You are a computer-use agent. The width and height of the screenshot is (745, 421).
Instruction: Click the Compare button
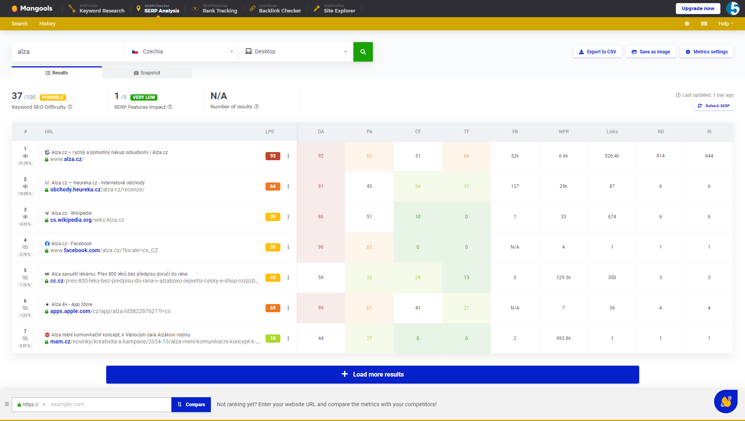click(191, 405)
